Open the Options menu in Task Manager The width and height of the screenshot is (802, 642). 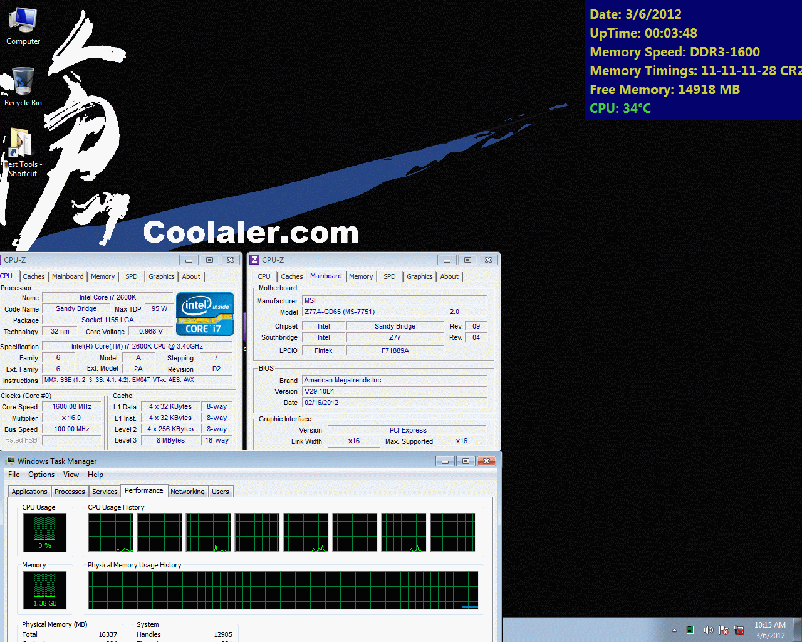pos(41,475)
